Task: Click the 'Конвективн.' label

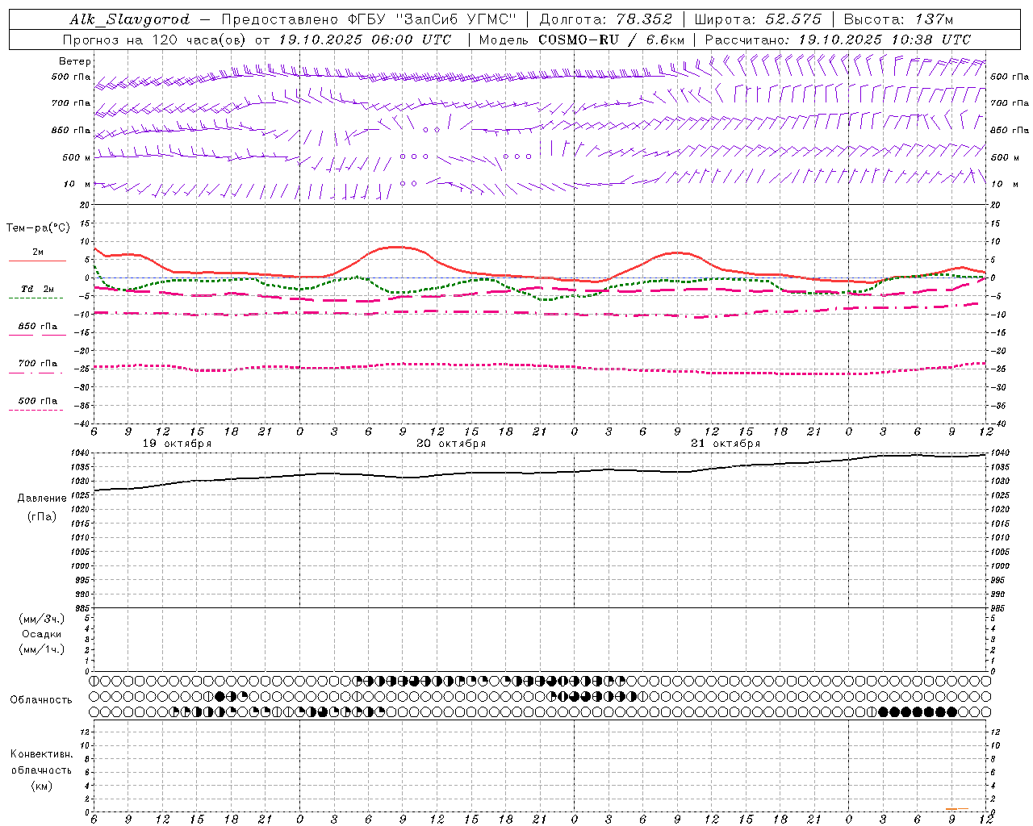Action: pos(41,754)
